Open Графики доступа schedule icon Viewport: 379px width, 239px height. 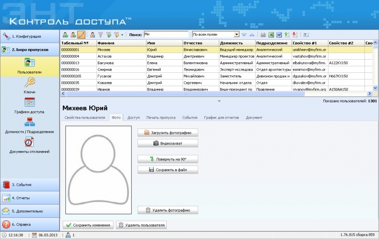[30, 102]
